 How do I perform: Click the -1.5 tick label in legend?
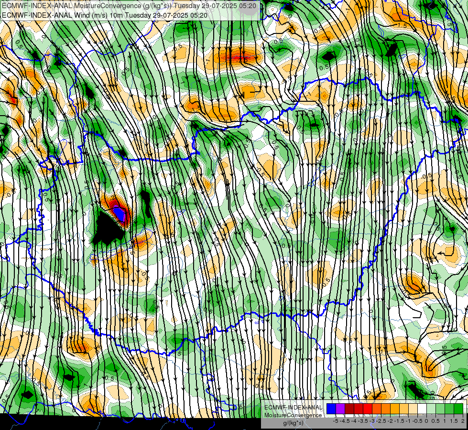coord(399,421)
